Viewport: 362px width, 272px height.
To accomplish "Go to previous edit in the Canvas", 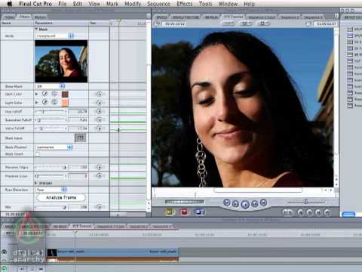I will click(x=227, y=202).
